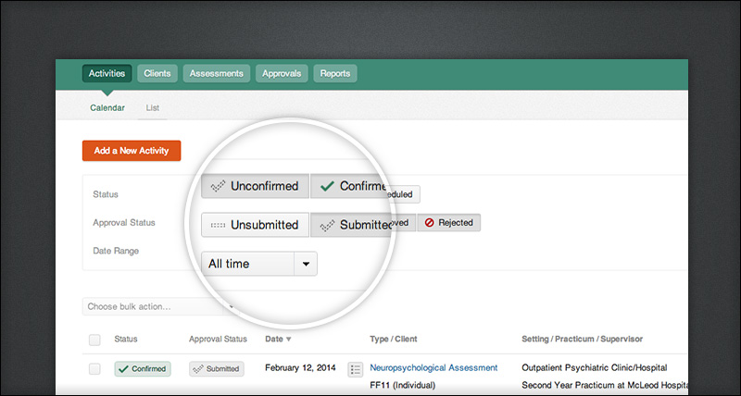Select the List sub-tab
Screen dimensions: 741x396
point(152,107)
